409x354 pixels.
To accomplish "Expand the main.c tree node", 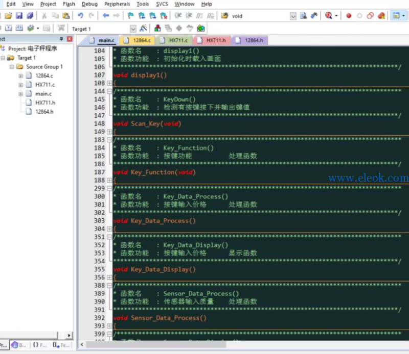I will point(21,94).
